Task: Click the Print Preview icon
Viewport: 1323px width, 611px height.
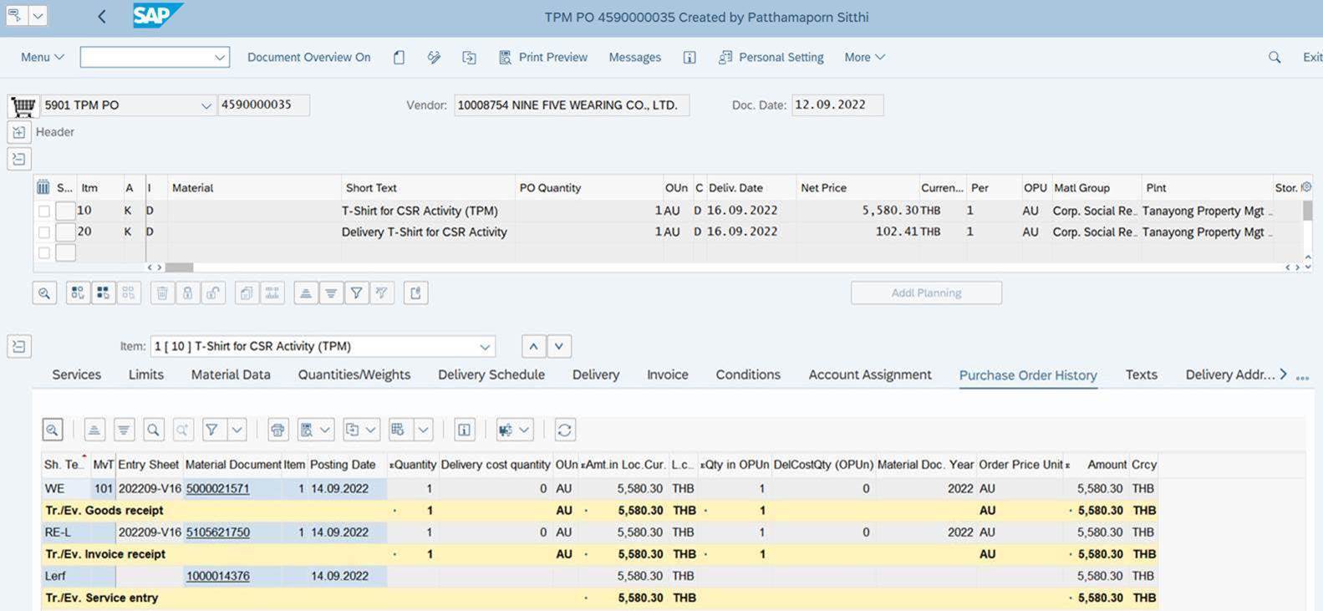Action: click(x=505, y=57)
